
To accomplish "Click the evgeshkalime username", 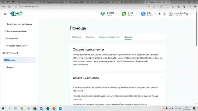I will click(x=181, y=13).
